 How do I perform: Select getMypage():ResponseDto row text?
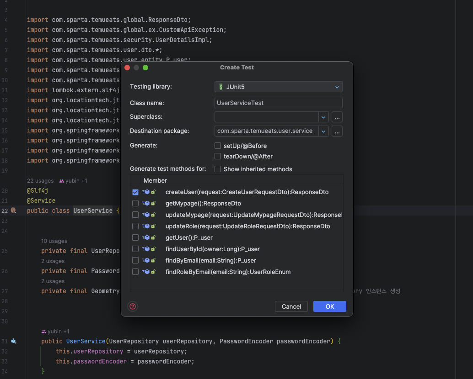point(203,204)
